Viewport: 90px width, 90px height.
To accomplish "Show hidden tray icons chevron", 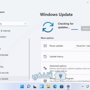I will point(83,86).
